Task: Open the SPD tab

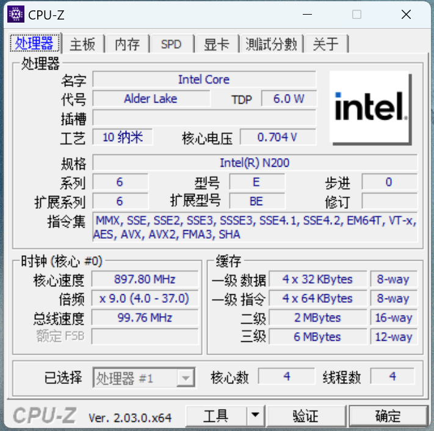Action: 172,44
